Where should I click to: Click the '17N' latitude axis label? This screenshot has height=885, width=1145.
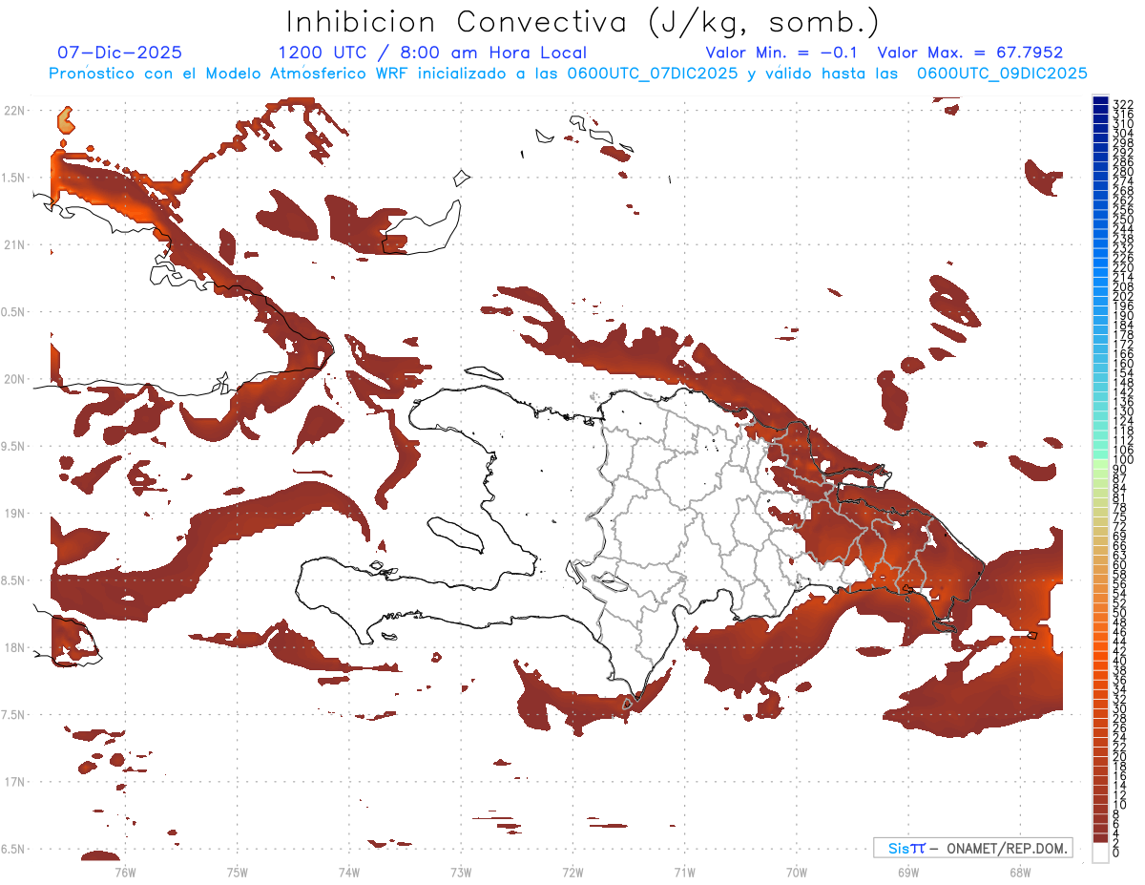point(13,782)
